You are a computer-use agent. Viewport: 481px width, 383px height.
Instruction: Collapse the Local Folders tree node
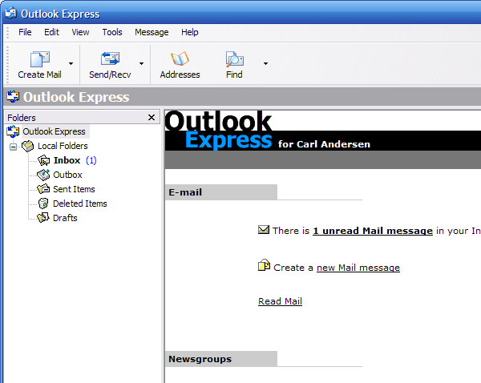click(x=13, y=147)
